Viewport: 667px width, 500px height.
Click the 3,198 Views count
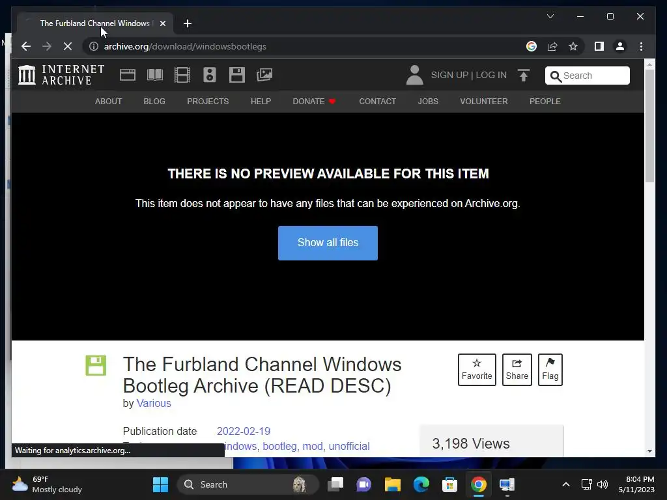click(471, 443)
